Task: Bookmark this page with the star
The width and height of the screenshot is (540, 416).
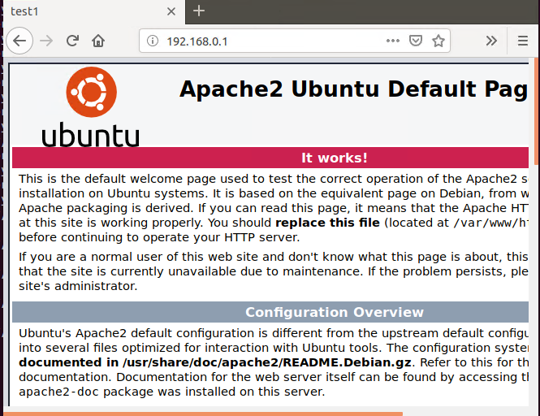Action: pos(438,41)
